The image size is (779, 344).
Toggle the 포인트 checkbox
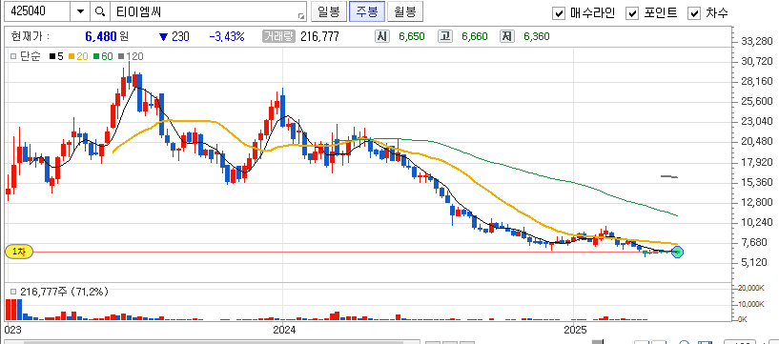click(x=632, y=13)
